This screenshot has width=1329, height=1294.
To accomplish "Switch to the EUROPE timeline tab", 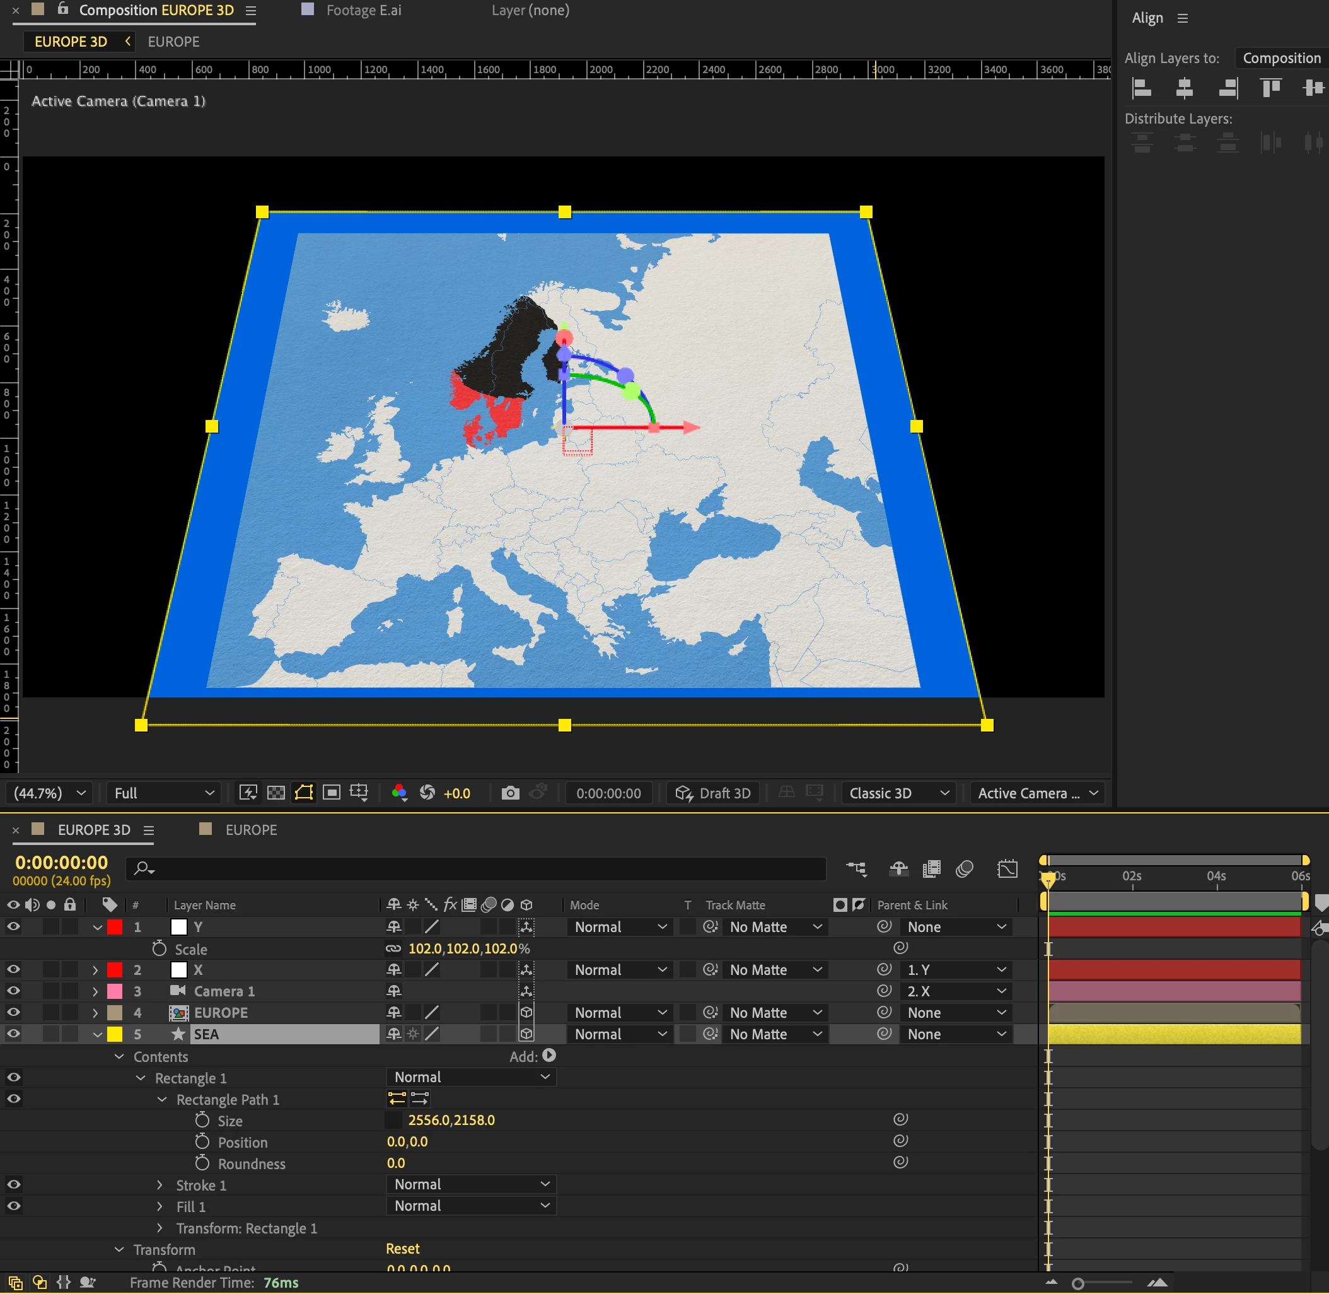I will tap(251, 829).
